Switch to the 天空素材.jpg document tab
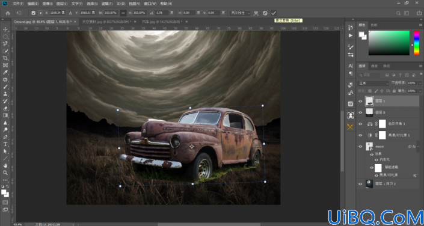Screen dimensions: 424x226 [106, 22]
